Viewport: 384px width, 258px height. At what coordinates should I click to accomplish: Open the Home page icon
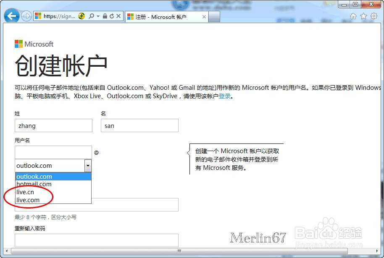353,16
